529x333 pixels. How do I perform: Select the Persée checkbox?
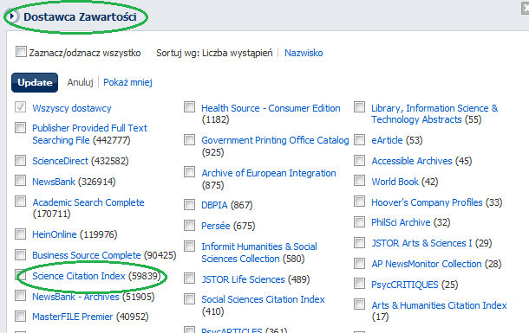(190, 225)
